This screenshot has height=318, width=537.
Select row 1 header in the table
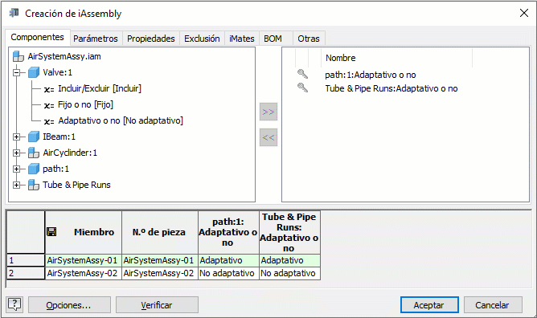pos(26,260)
